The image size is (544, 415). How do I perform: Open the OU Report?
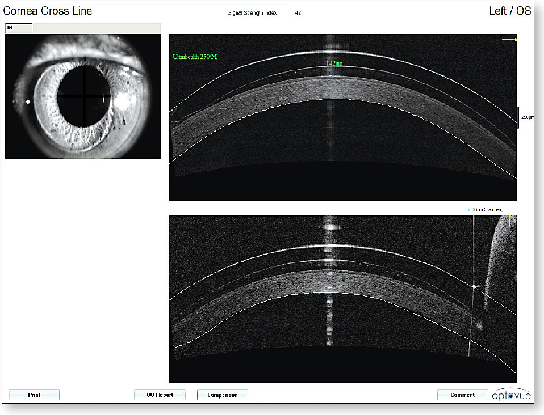pyautogui.click(x=159, y=395)
